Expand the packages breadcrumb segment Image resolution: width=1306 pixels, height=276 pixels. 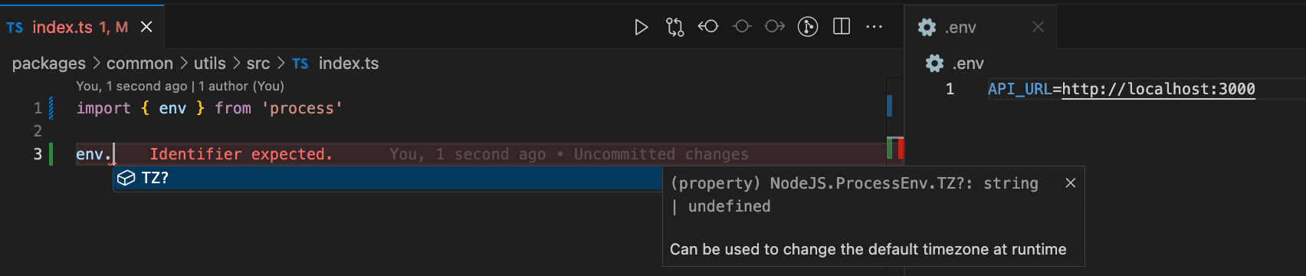(49, 64)
